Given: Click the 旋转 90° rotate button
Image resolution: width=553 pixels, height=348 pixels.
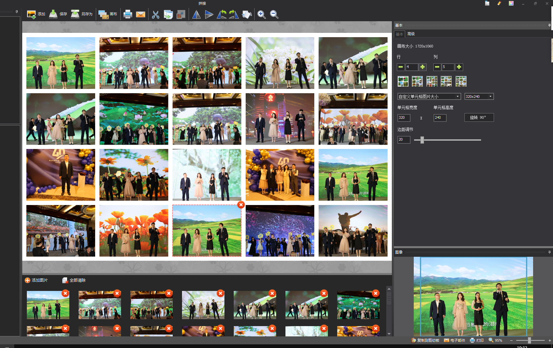Looking at the screenshot, I should (479, 117).
